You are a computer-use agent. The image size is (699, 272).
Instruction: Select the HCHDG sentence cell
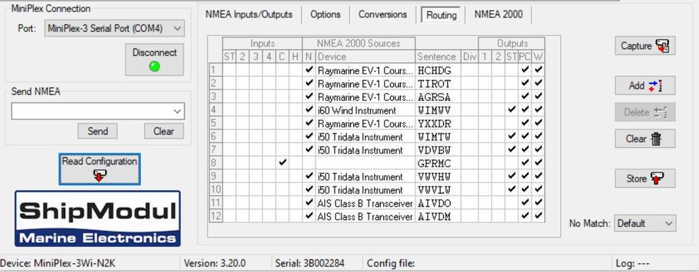438,70
